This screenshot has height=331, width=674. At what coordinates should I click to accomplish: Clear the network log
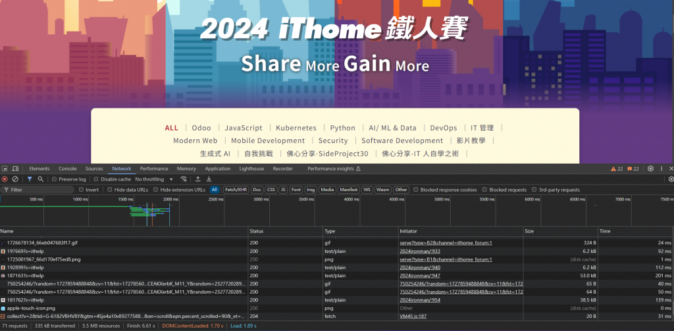point(15,179)
